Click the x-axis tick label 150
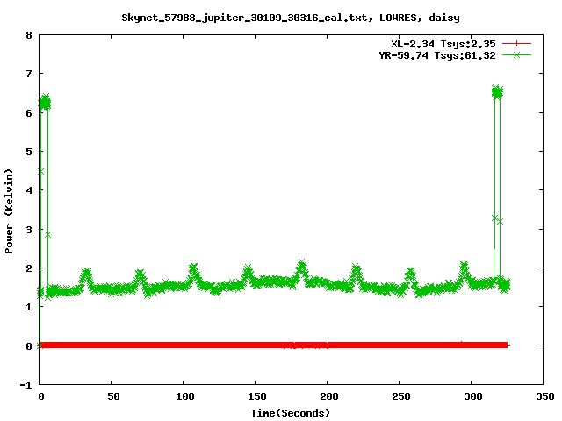Screen dimensions: 562x421 point(257,396)
